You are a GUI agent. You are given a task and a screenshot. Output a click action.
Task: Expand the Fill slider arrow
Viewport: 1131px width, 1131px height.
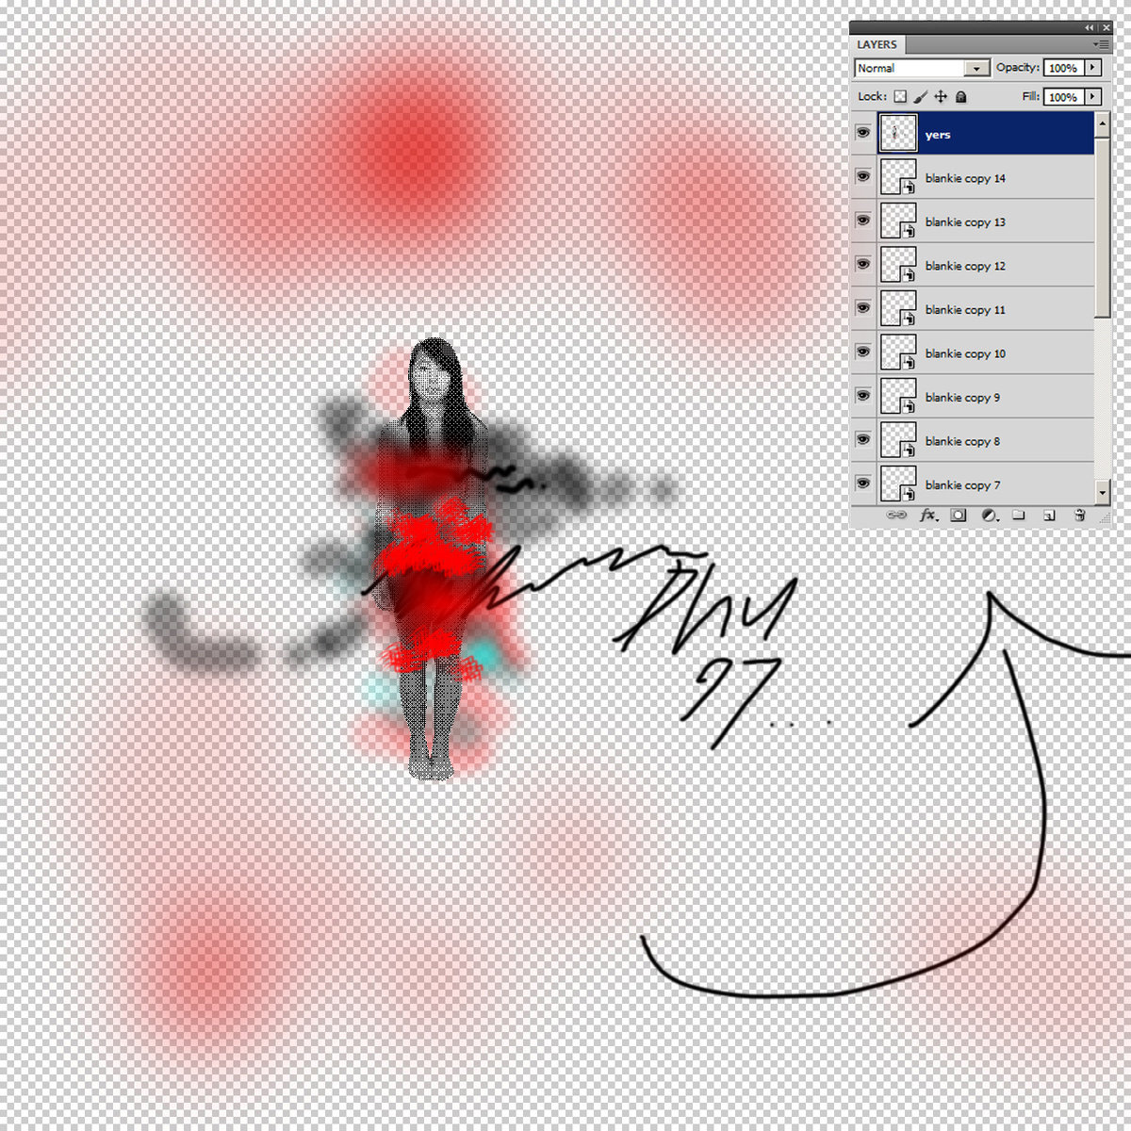point(1092,97)
